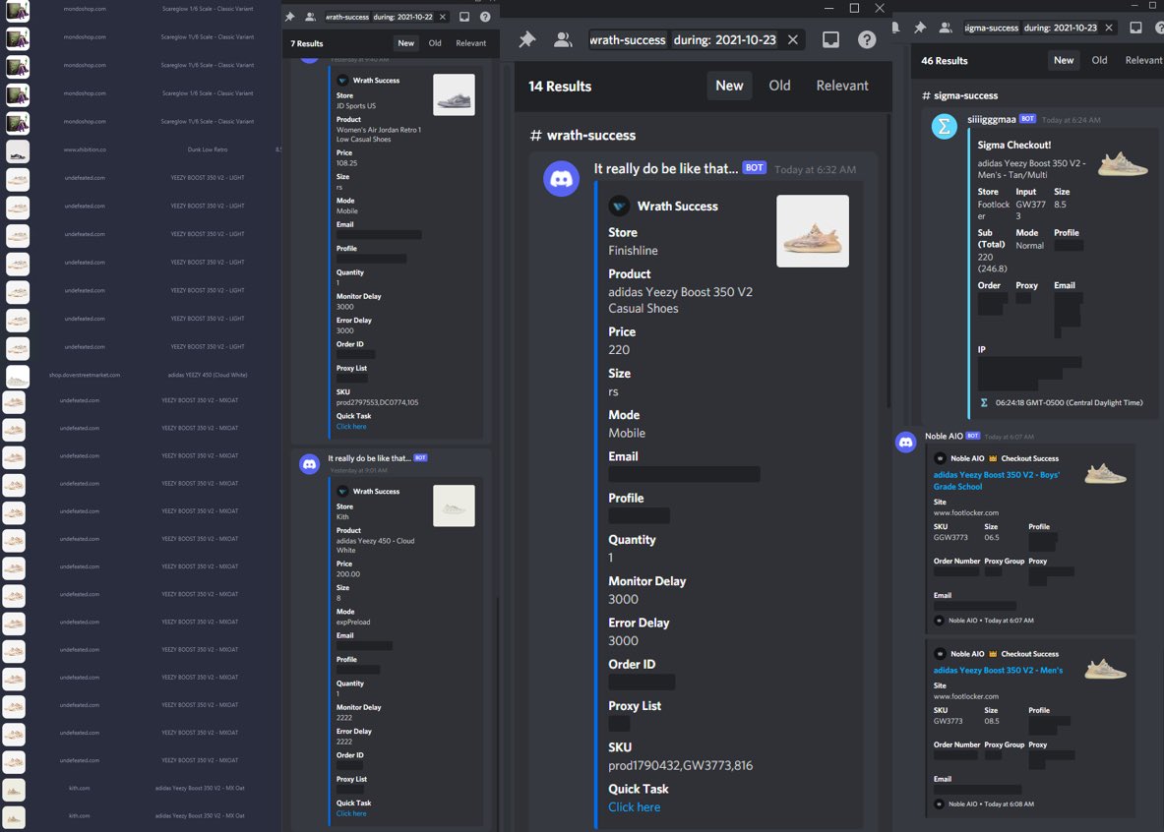The height and width of the screenshot is (832, 1164).
Task: Open the Inbox icon
Action: [x=831, y=37]
